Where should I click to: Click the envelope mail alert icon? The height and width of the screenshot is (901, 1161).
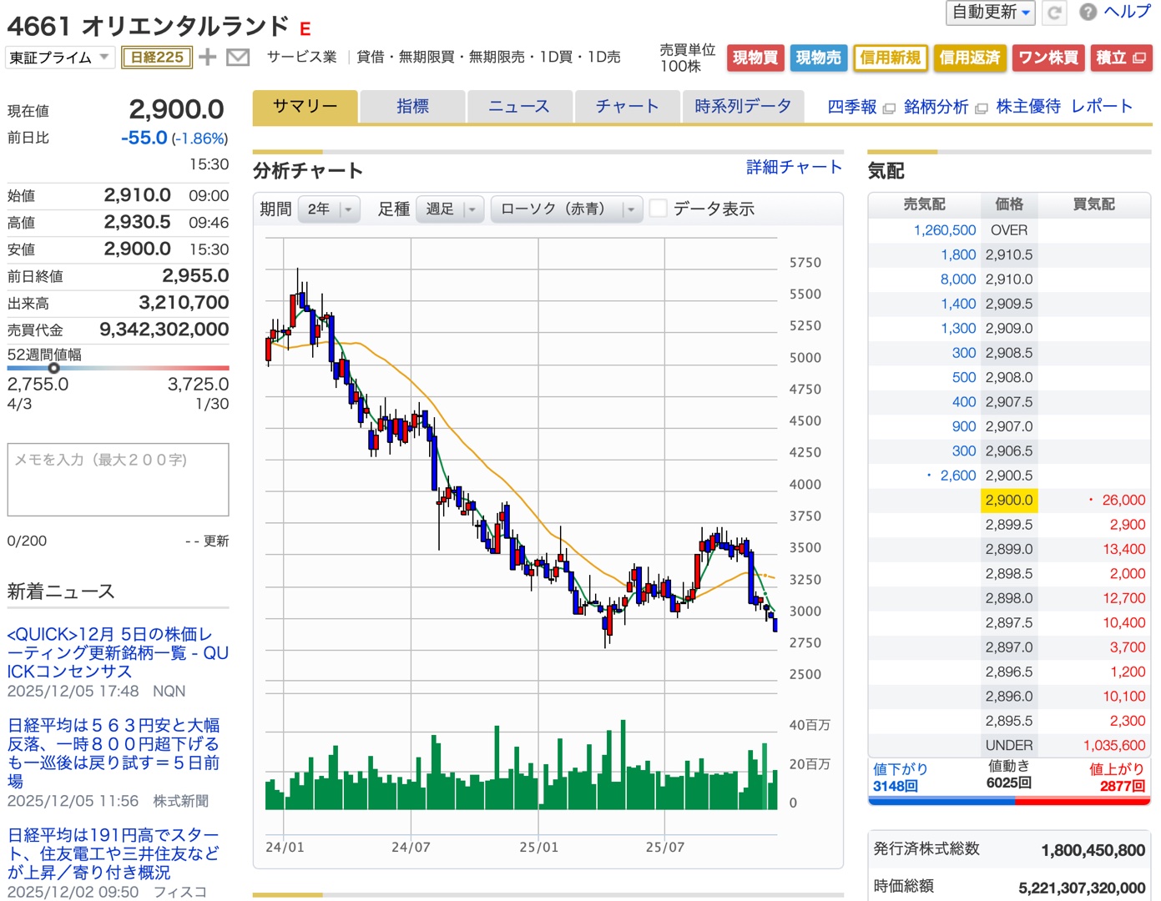coord(238,57)
